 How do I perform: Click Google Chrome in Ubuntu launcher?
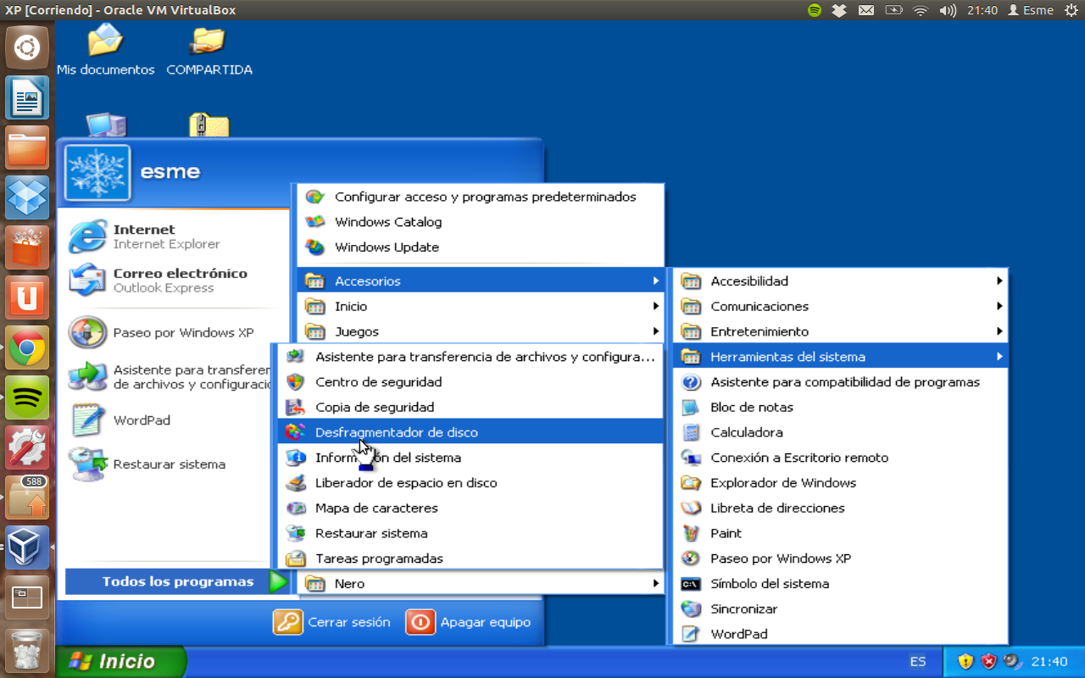coord(27,347)
